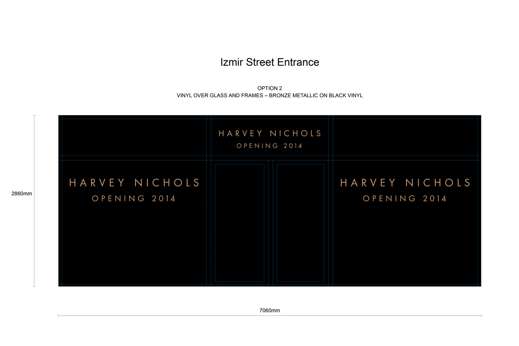Click the '7060mm' width dimension label
Screen dimensions: 519x346
[269, 311]
